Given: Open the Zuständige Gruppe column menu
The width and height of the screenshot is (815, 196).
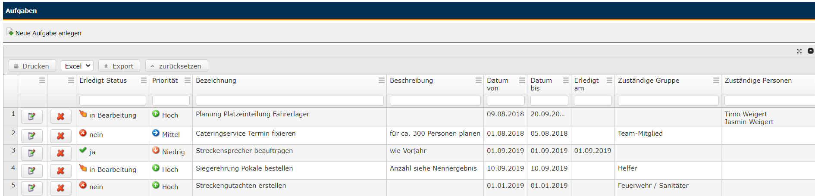Looking at the screenshot, I should pyautogui.click(x=716, y=80).
